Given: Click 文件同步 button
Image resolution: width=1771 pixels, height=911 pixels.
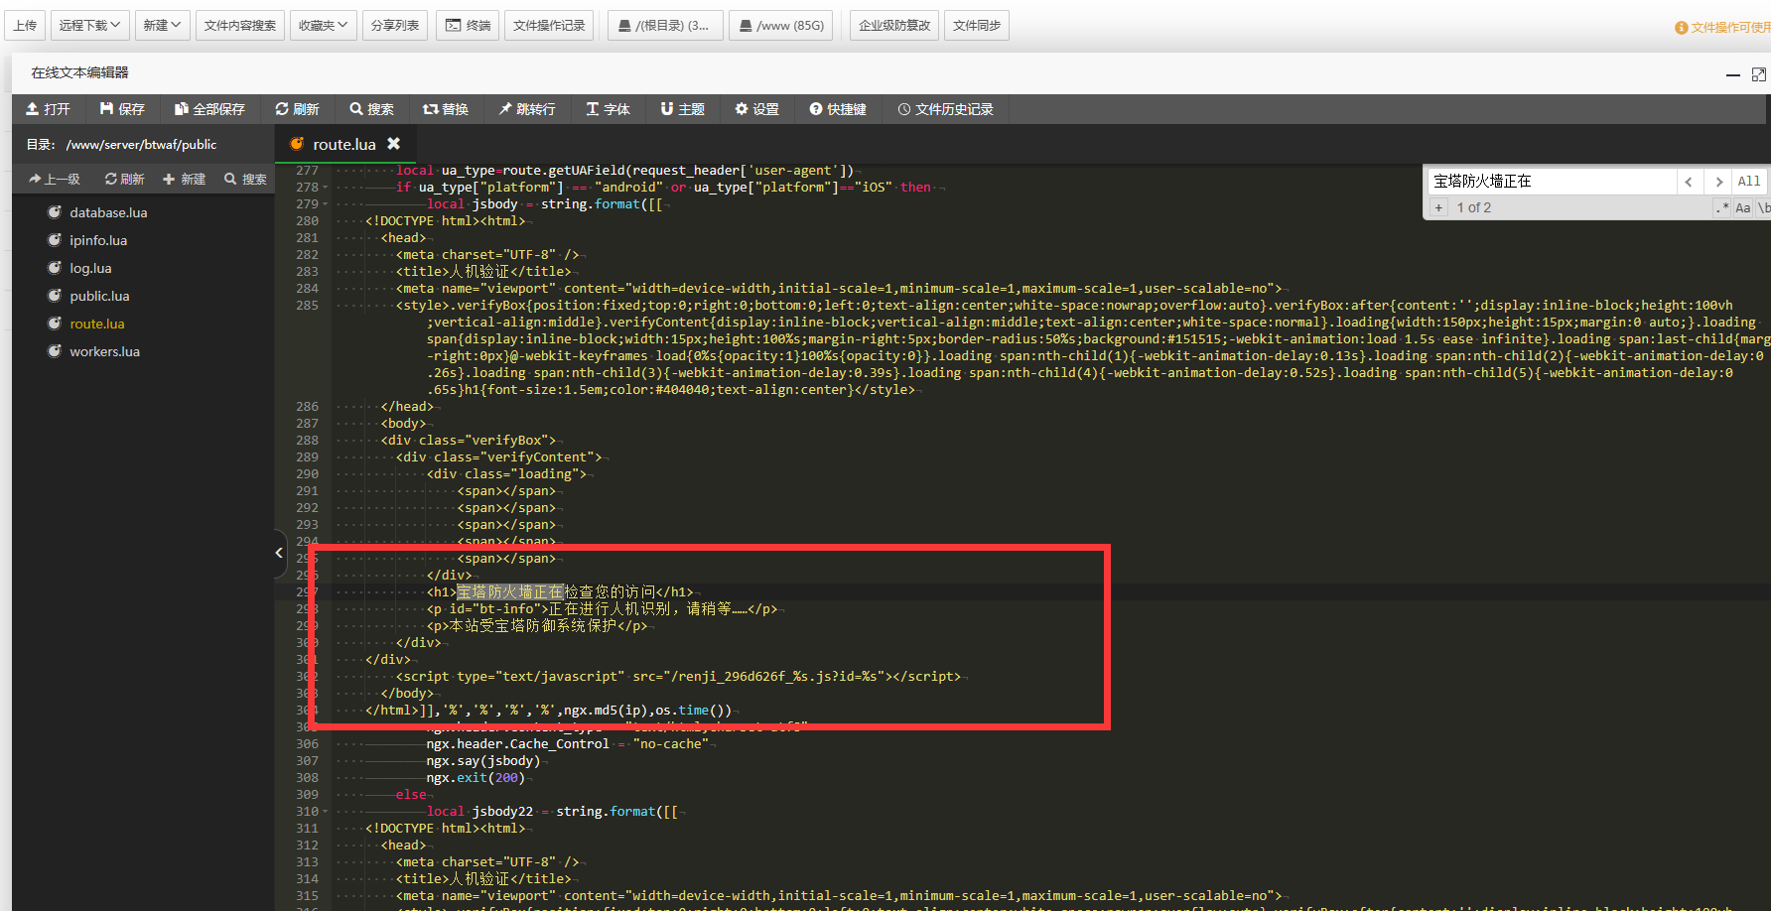Looking at the screenshot, I should 977,25.
